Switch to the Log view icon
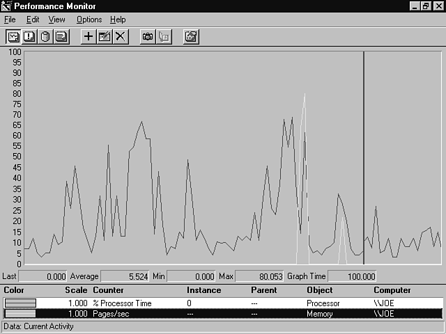 [x=45, y=37]
